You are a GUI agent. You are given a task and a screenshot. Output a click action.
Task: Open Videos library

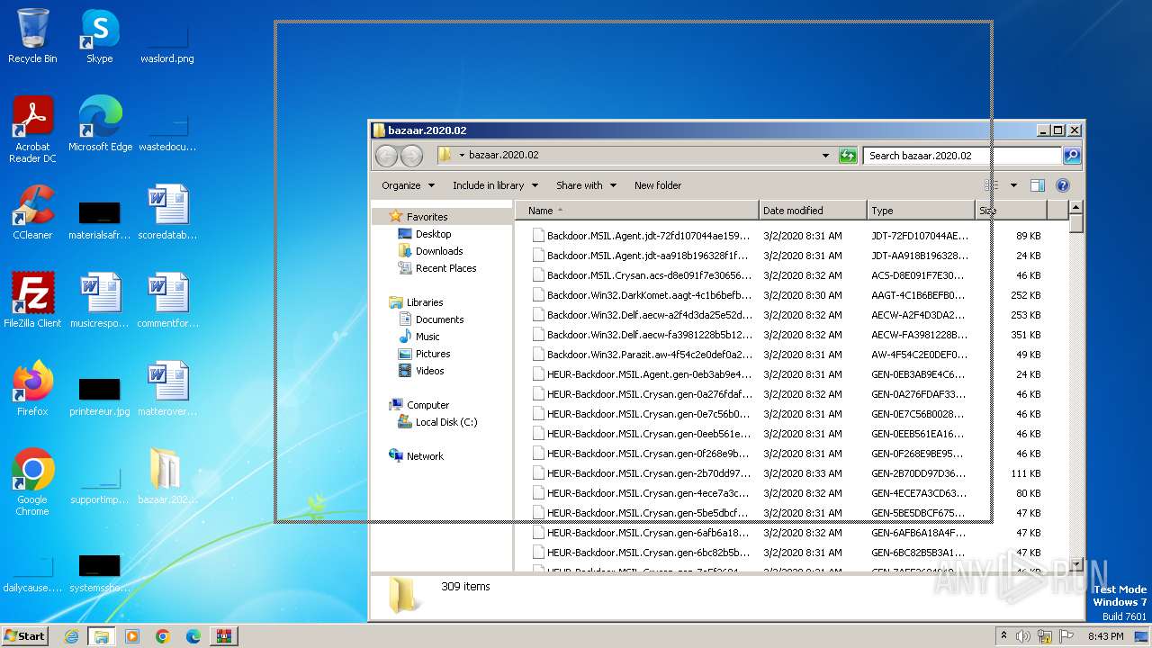pyautogui.click(x=429, y=371)
